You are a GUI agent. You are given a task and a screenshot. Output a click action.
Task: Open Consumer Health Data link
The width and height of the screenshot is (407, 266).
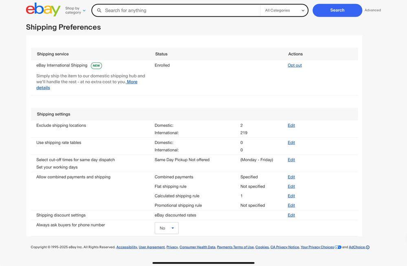point(197,247)
